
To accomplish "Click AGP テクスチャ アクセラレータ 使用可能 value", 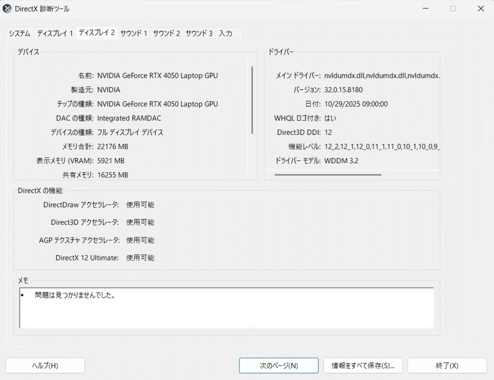I will (x=140, y=240).
